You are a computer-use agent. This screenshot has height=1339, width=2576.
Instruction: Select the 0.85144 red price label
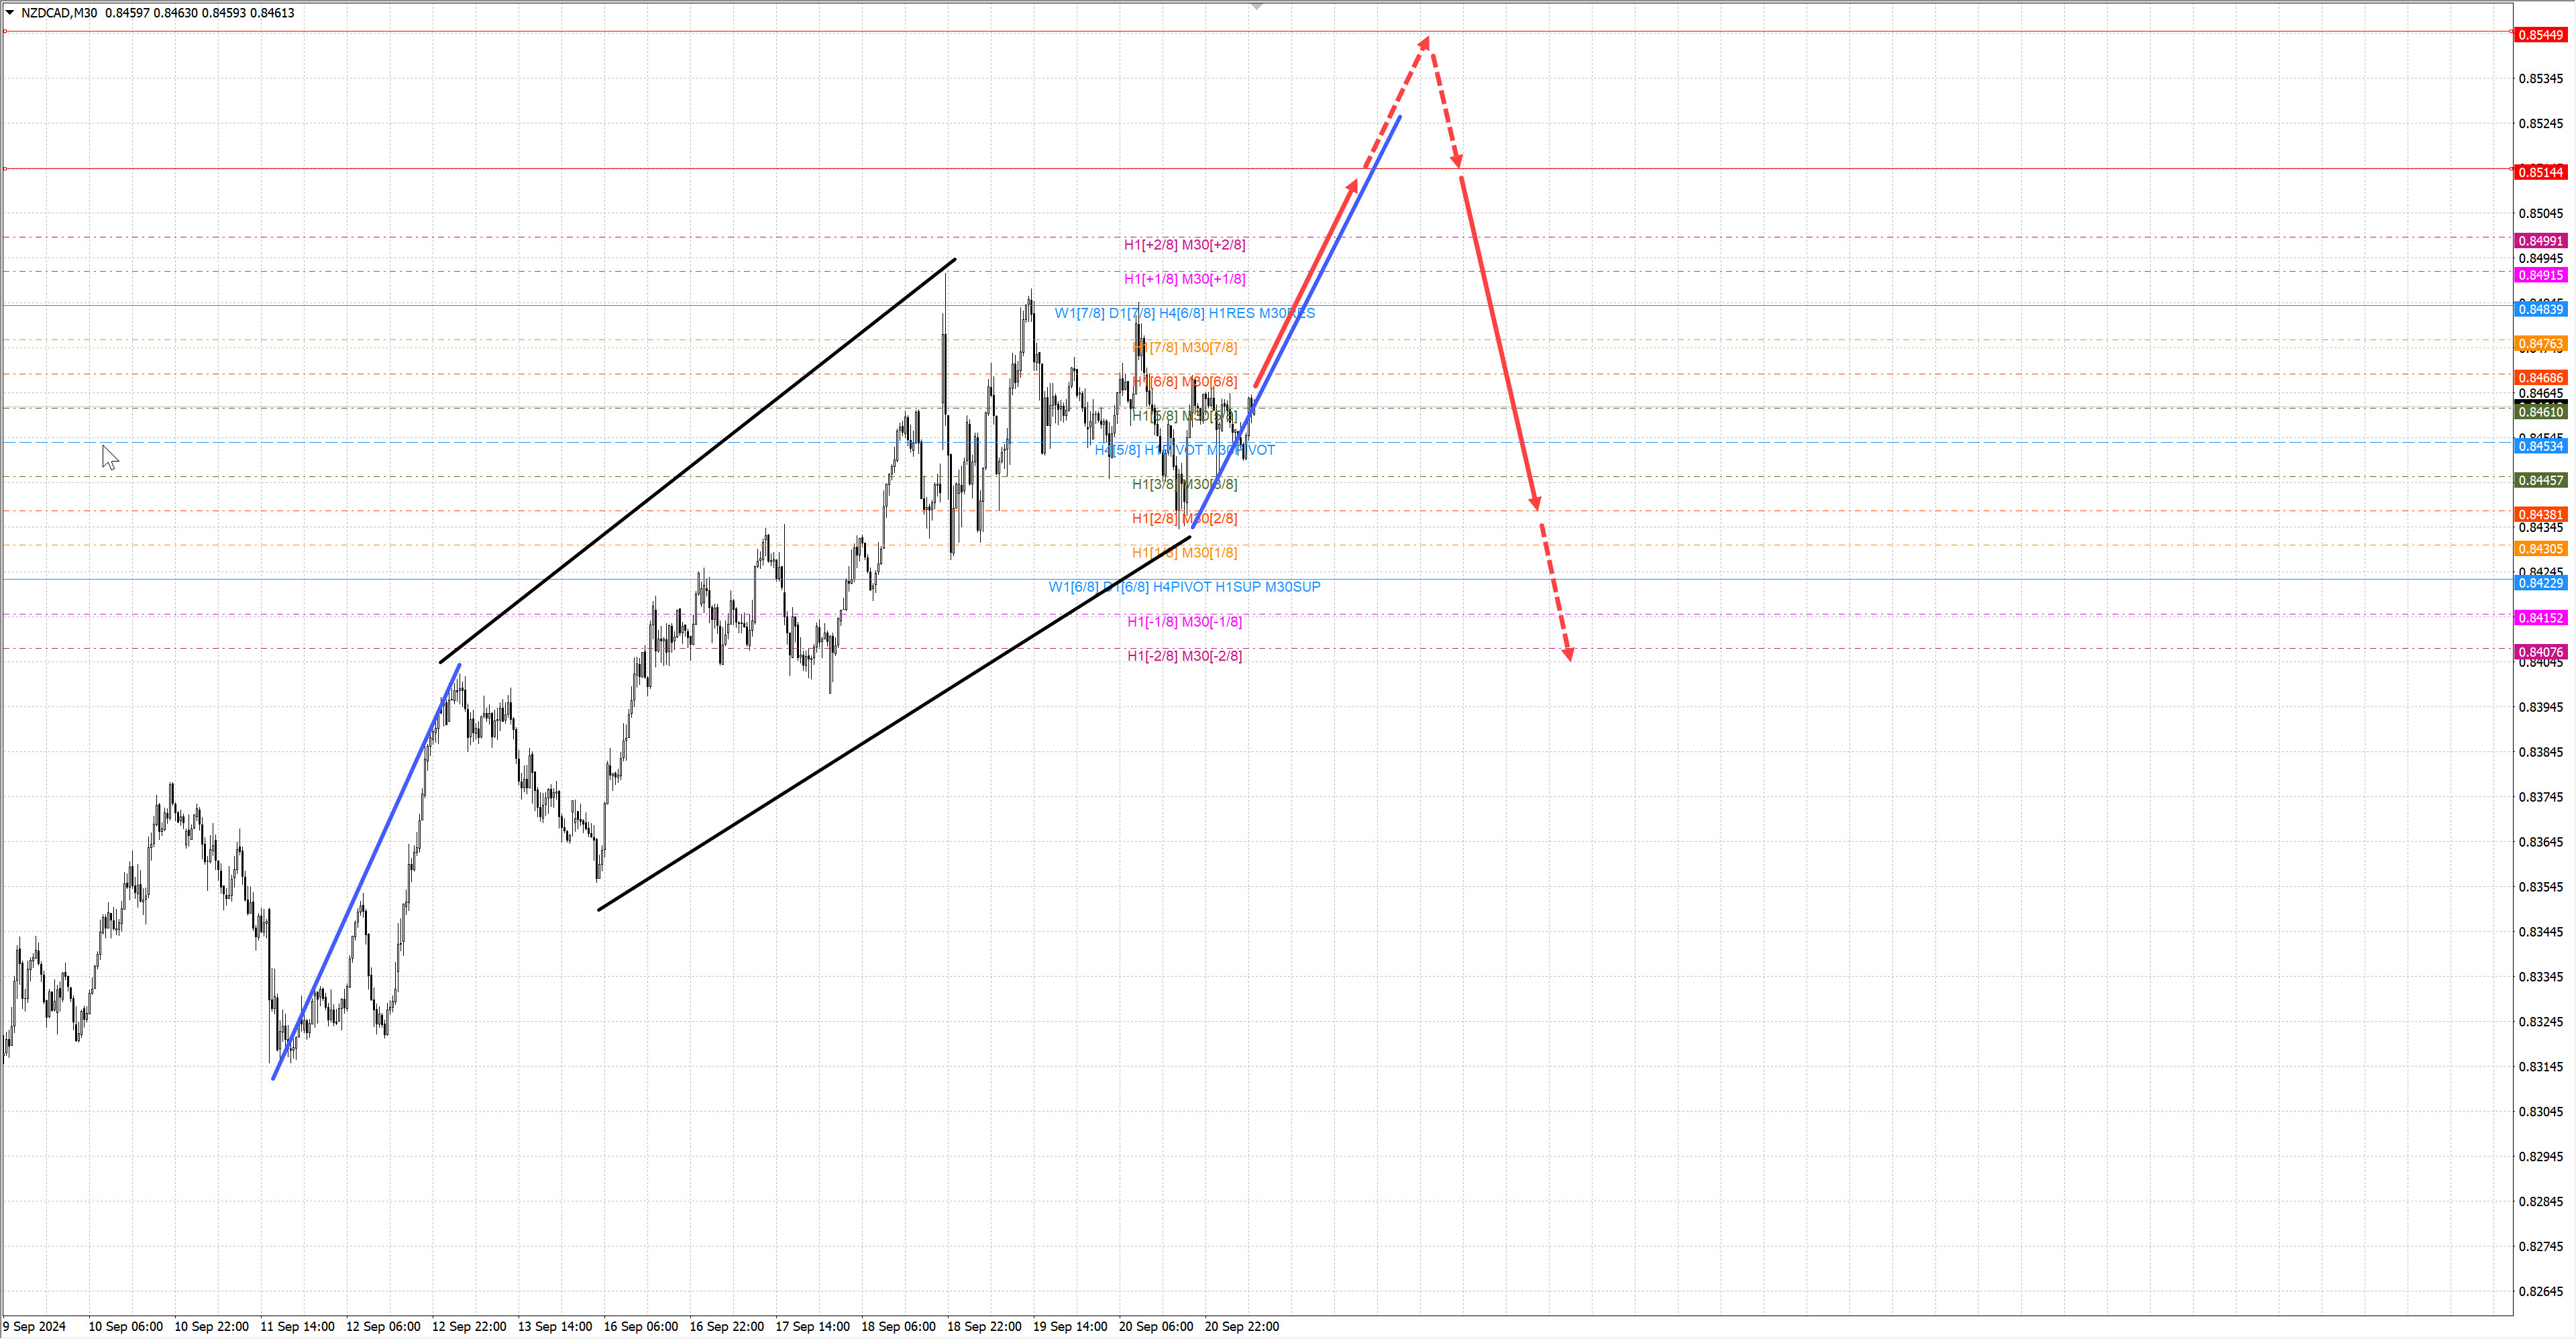pyautogui.click(x=2540, y=172)
